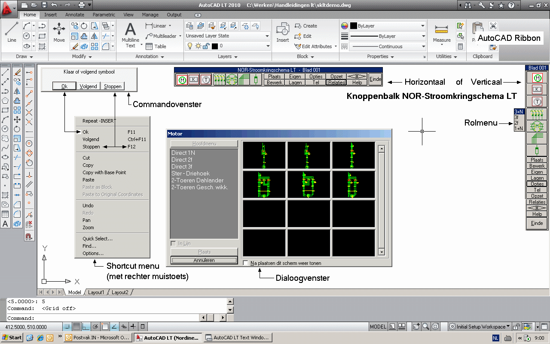Viewport: 550px width, 344px height.
Task: Click the K contactor icon in horizontal NOR toolbar
Action: 194,80
